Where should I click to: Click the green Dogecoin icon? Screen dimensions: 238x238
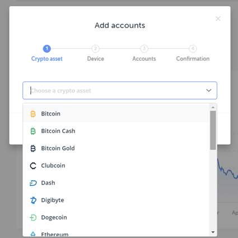pos(33,217)
